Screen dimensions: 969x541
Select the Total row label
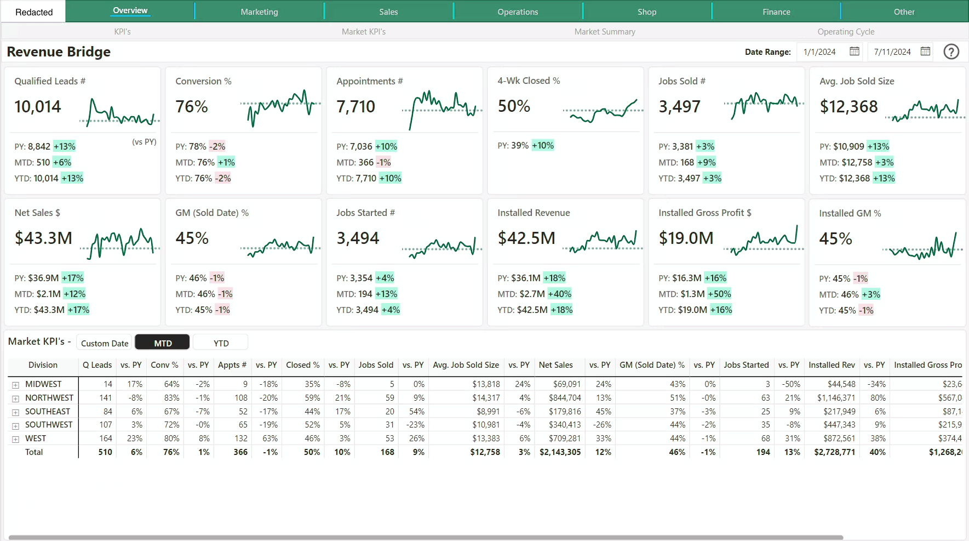point(34,452)
